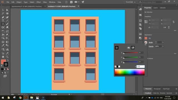Select the Perspective Grid tool
Screen dimensions: 178x100
[x=7, y=38]
